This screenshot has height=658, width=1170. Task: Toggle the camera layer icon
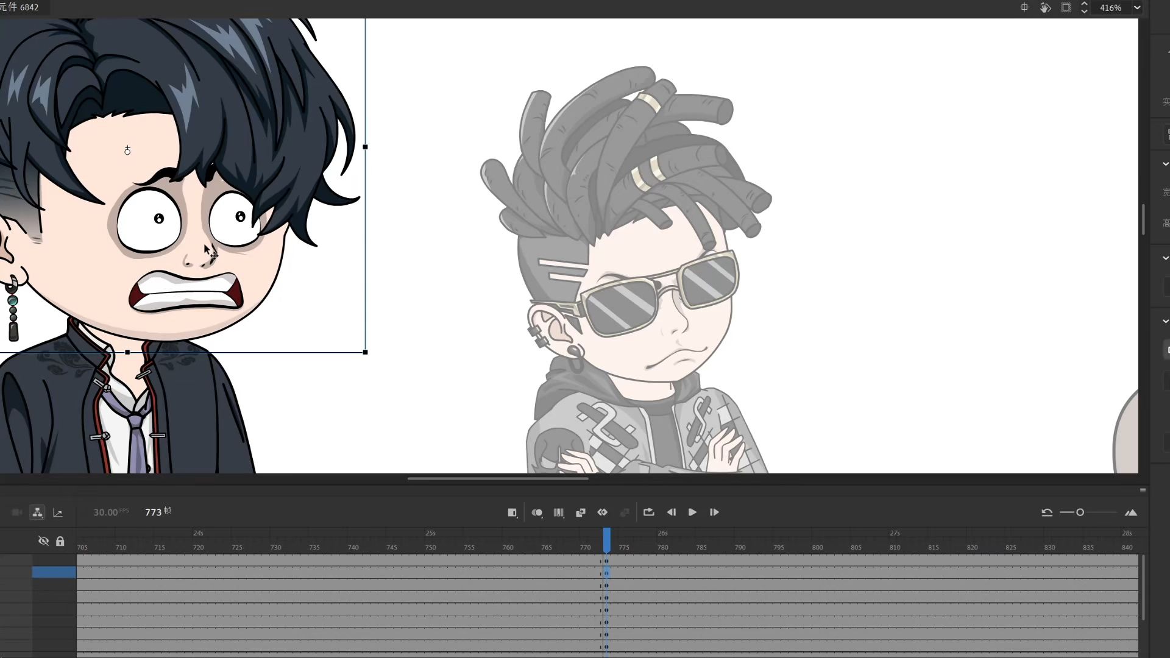[x=17, y=512]
